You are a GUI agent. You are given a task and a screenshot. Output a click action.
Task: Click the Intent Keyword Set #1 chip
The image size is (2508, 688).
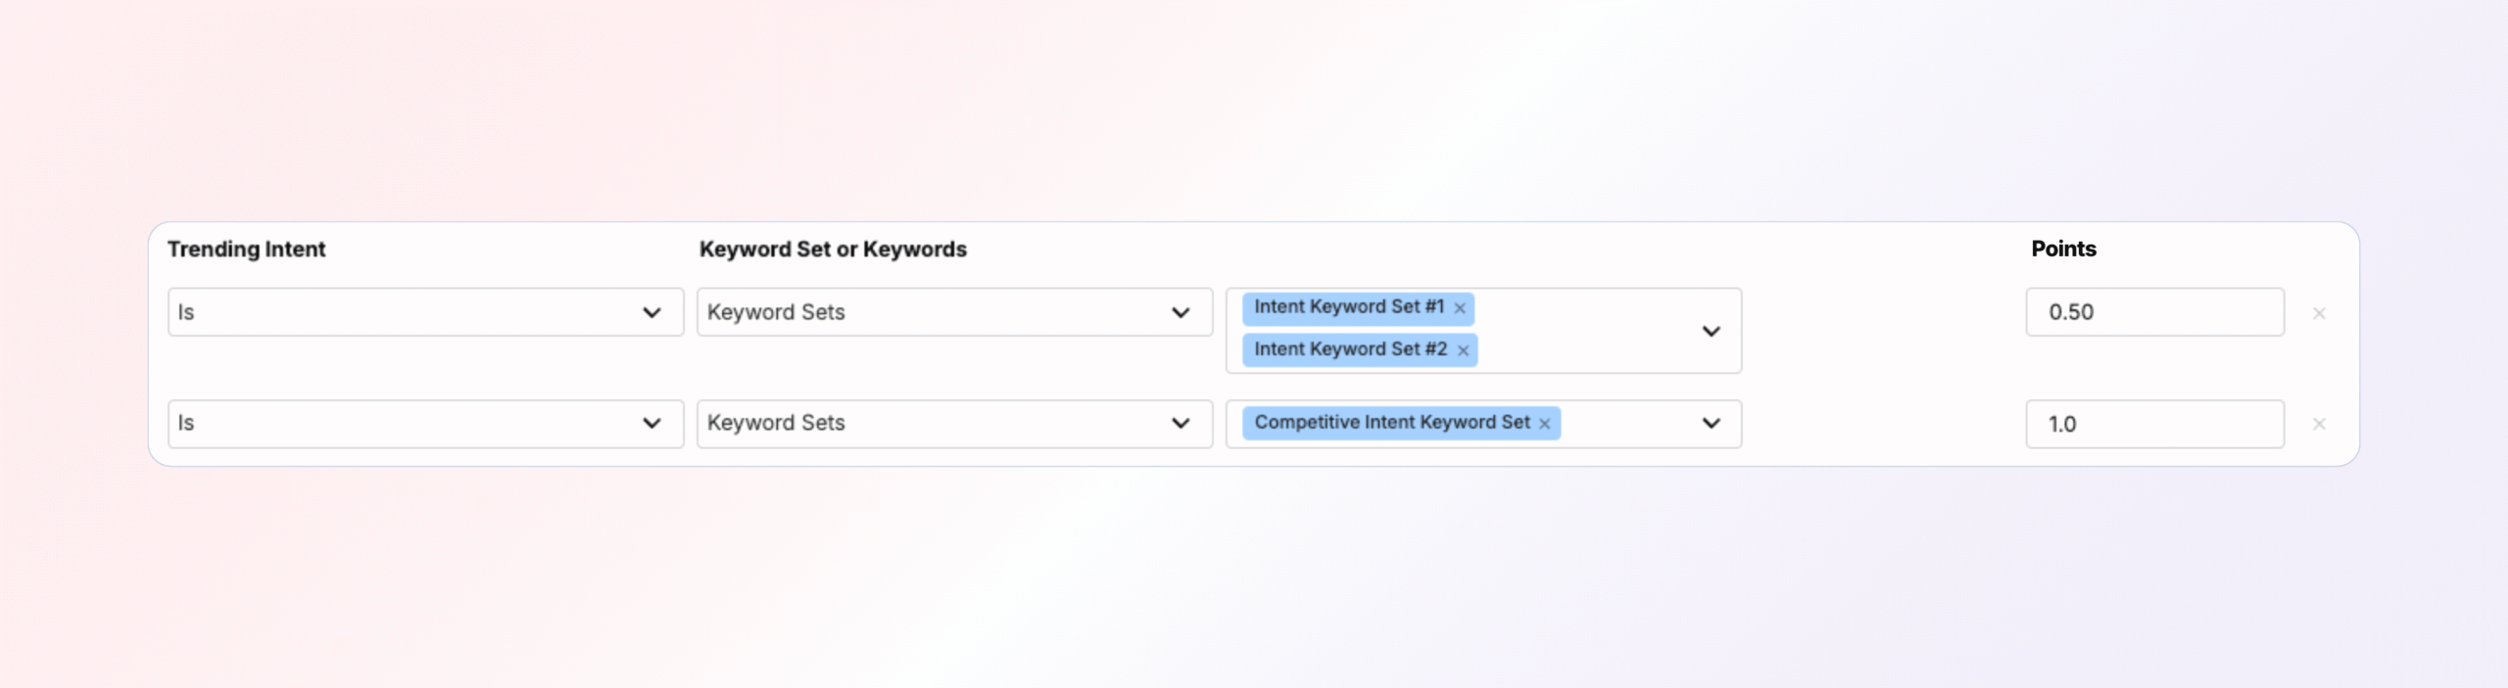click(1348, 307)
